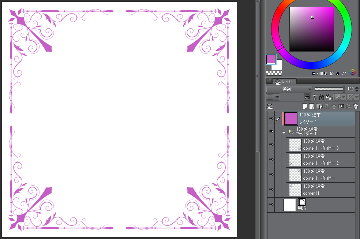Open the layer color palette dropdown

click(x=273, y=97)
